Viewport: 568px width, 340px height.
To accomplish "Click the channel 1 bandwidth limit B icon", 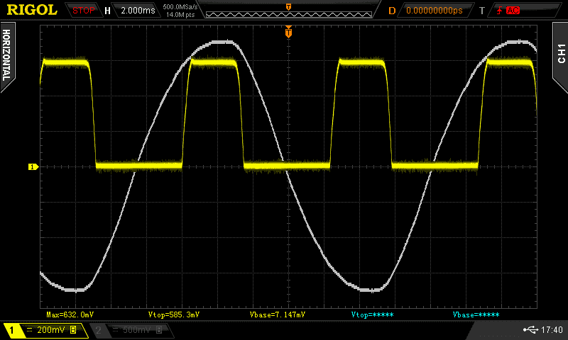I will point(73,329).
